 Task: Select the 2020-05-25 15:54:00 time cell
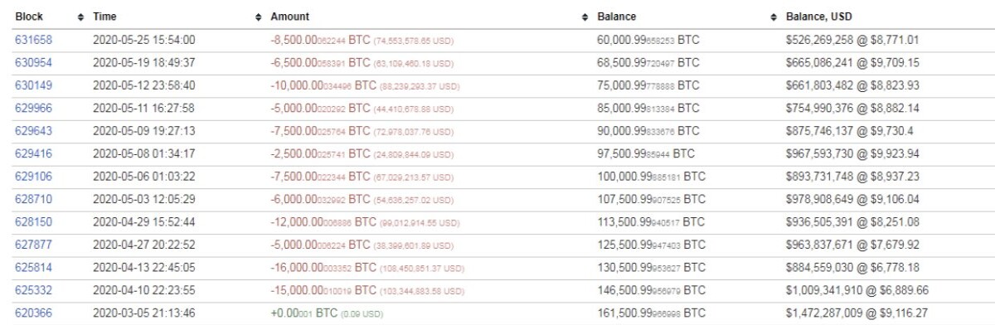(143, 40)
